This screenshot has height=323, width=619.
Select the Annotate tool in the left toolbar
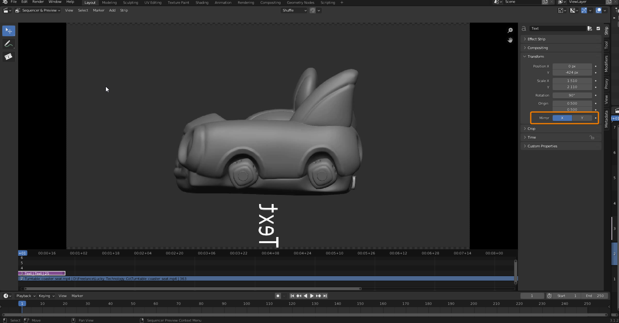tap(9, 44)
